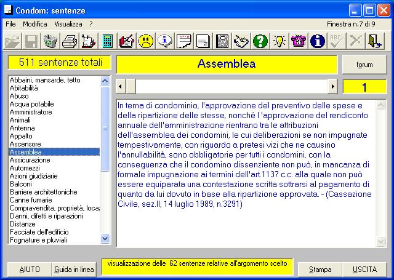The width and height of the screenshot is (394, 280).
Task: Open the Visualizza menu
Action: [68, 24]
